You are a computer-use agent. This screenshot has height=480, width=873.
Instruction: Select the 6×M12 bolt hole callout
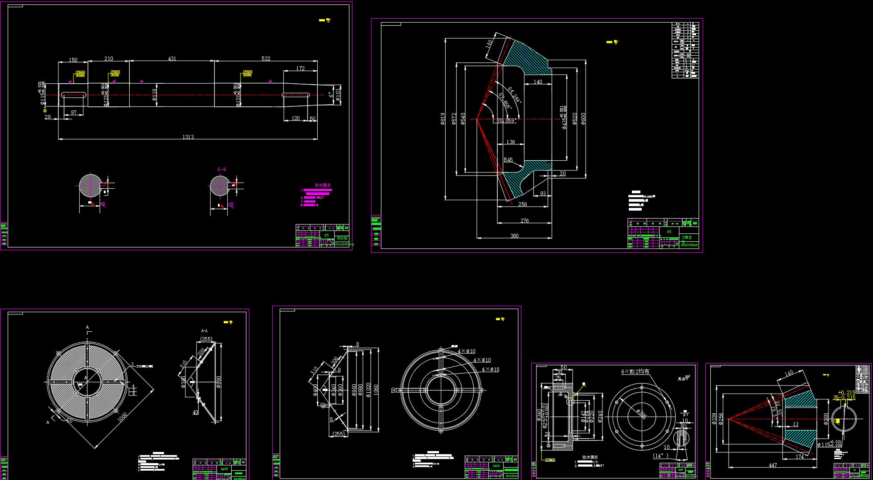point(635,371)
